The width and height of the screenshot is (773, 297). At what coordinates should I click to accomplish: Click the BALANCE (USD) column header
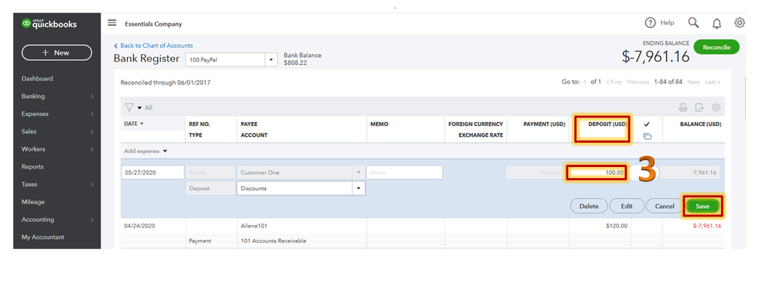click(x=700, y=124)
